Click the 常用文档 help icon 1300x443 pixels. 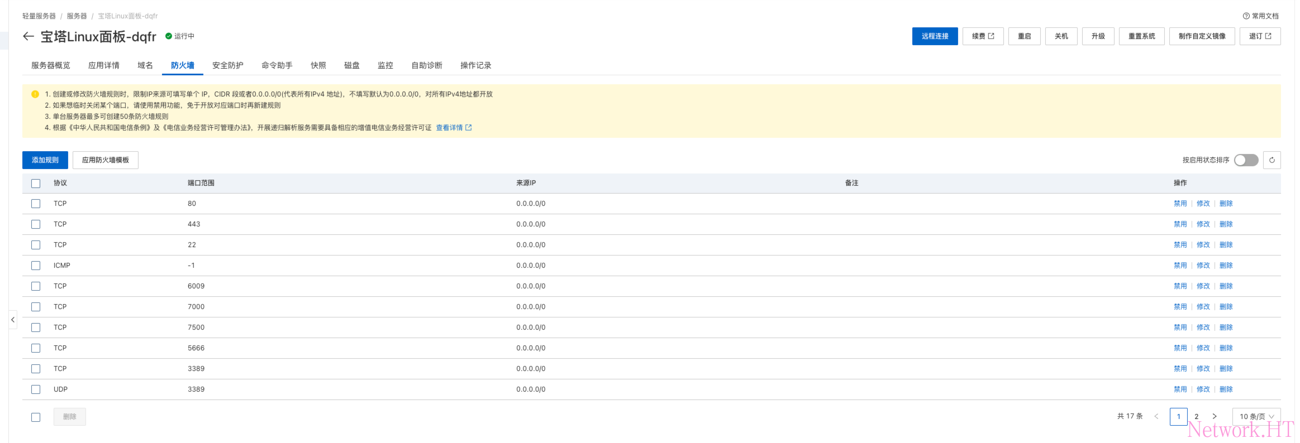(1246, 16)
